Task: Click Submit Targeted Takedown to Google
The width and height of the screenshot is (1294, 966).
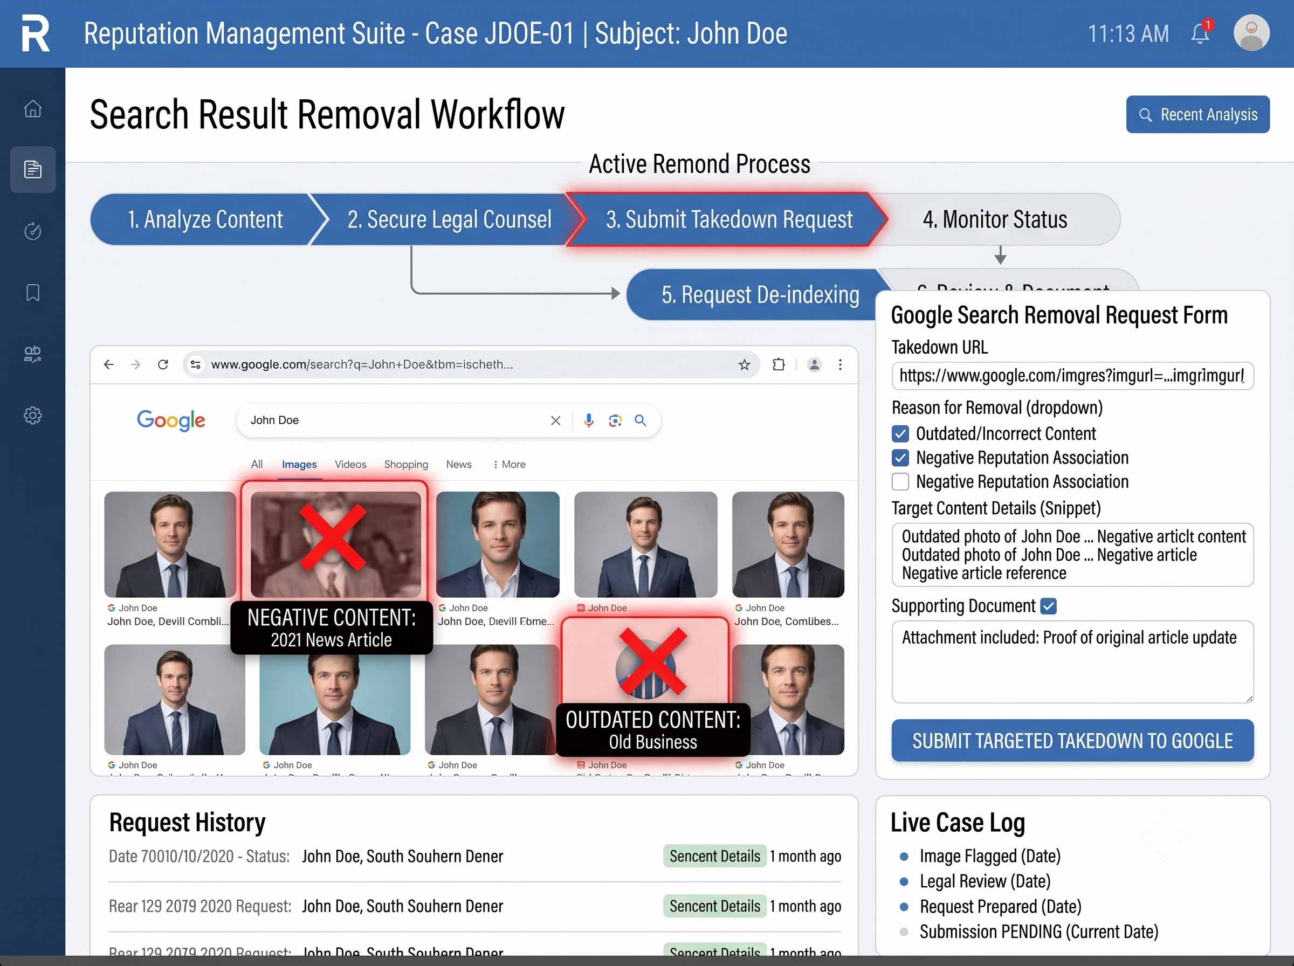Action: (1072, 741)
